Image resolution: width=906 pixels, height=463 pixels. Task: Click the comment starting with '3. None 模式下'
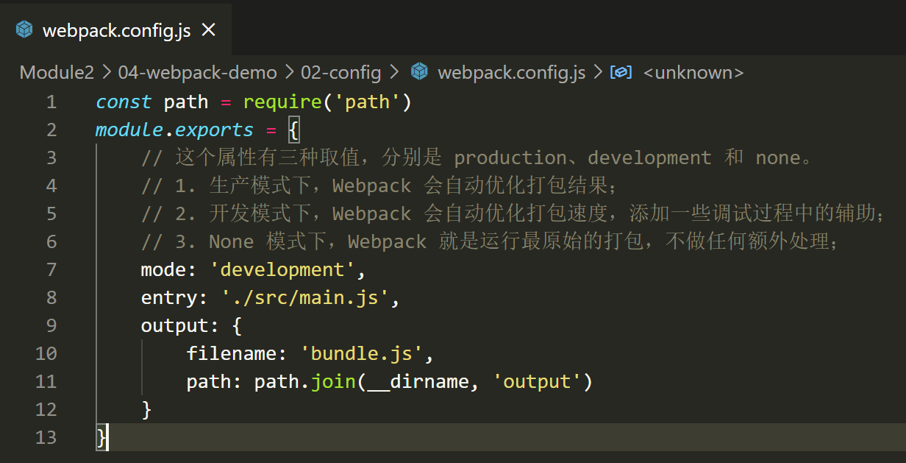489,241
